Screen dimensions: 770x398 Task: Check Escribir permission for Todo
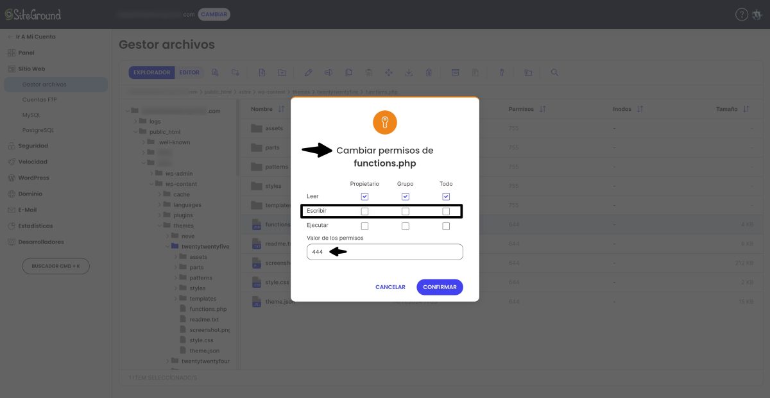tap(446, 211)
